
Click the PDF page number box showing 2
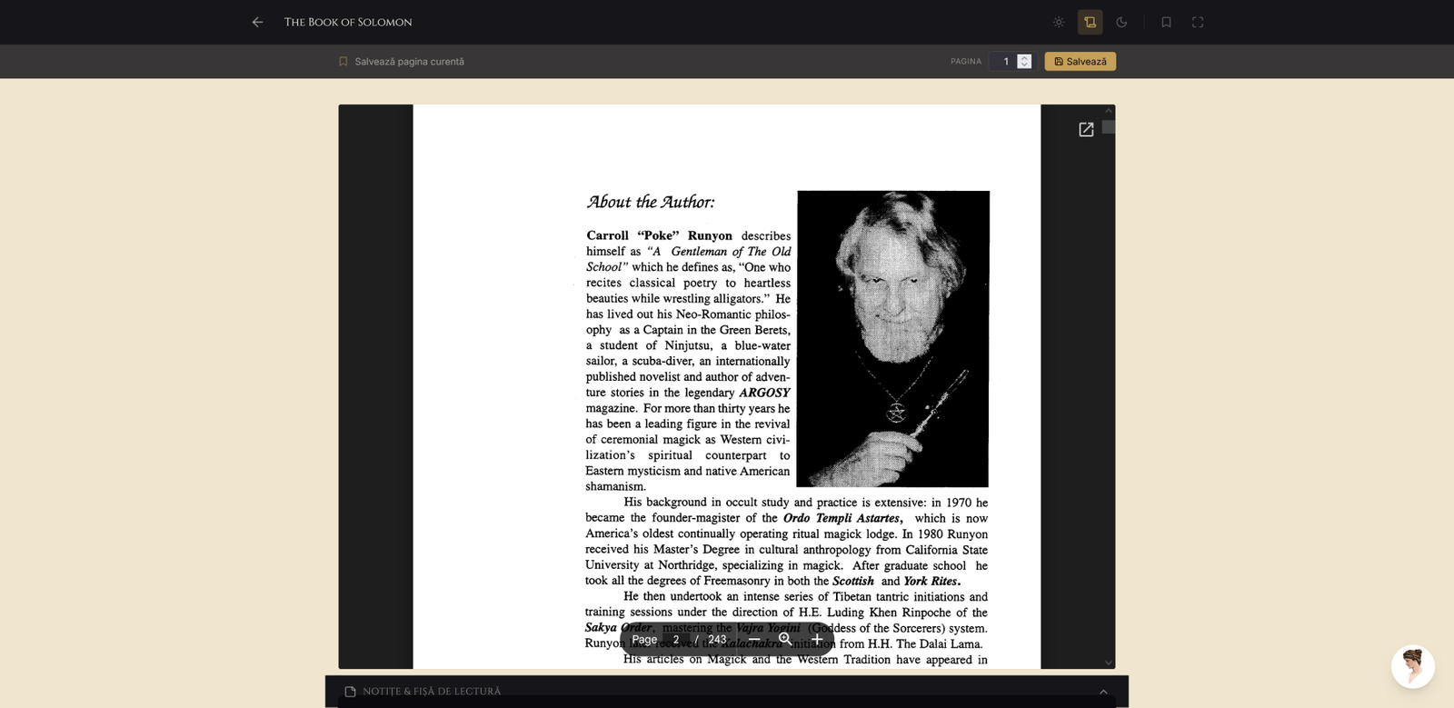(676, 639)
